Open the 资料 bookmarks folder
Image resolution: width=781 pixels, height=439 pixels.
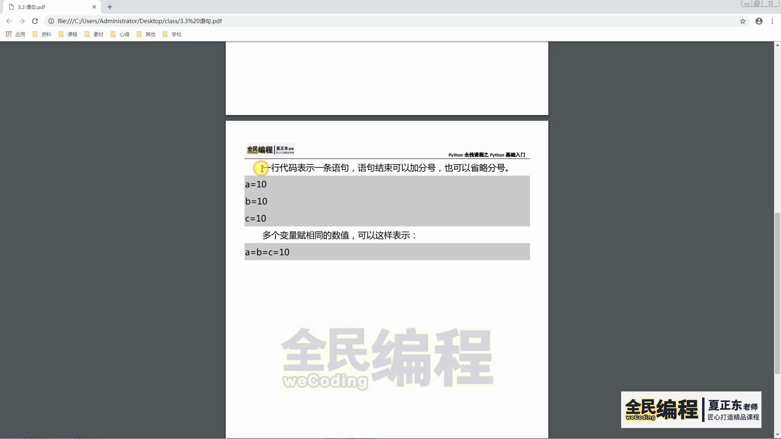42,34
